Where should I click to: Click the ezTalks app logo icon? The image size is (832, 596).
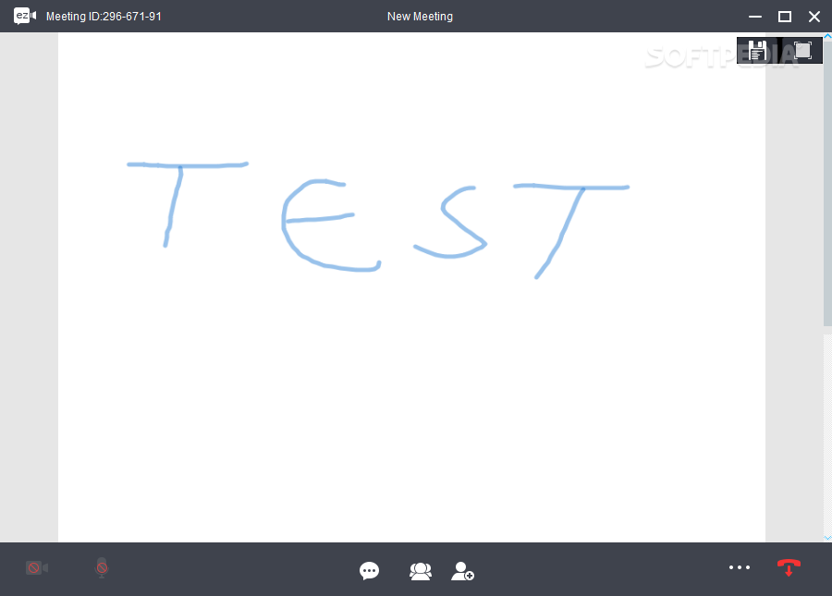coord(25,16)
